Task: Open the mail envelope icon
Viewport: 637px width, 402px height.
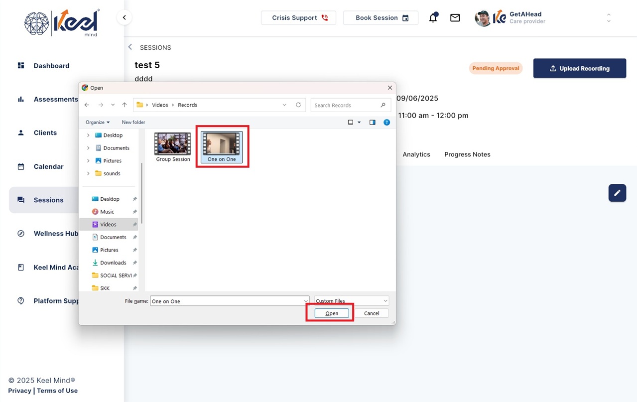Action: pos(455,17)
